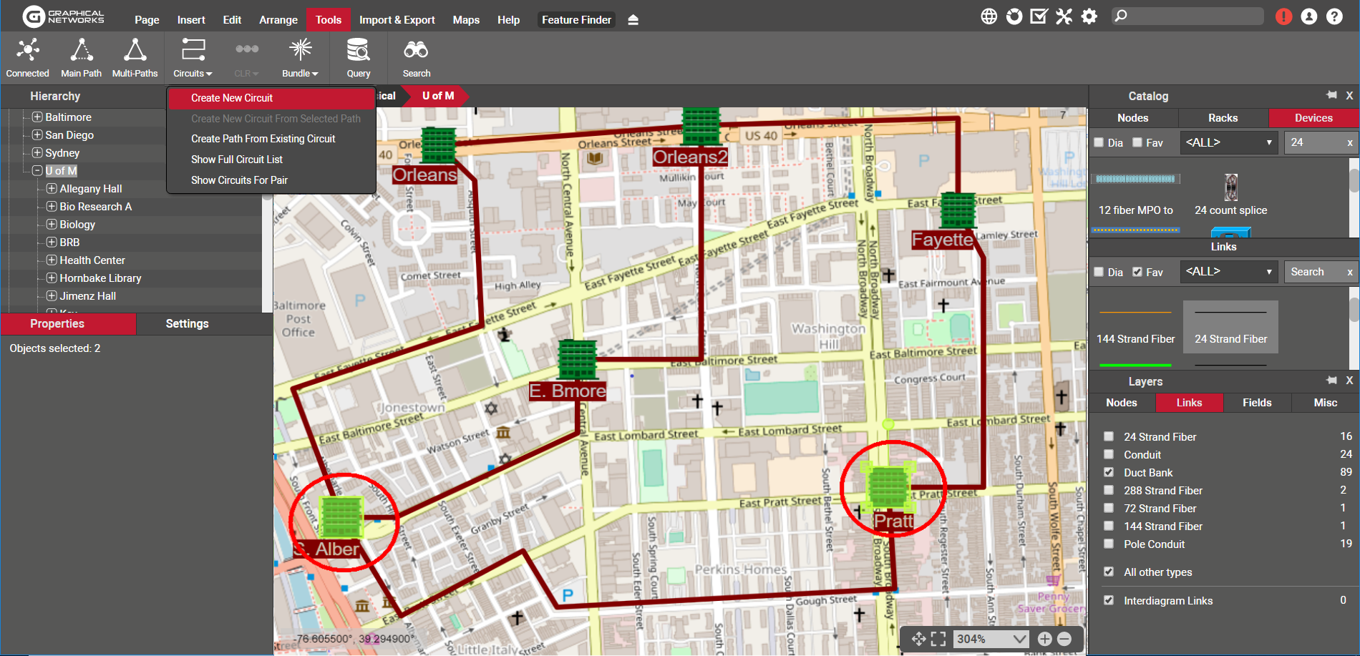
Task: Uncheck the Duct Bank layer checkbox
Action: point(1109,472)
